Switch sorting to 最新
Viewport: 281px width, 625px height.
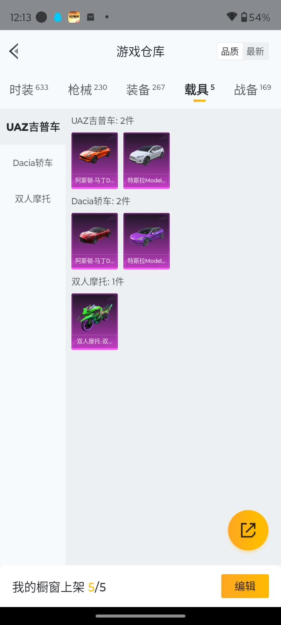[255, 51]
